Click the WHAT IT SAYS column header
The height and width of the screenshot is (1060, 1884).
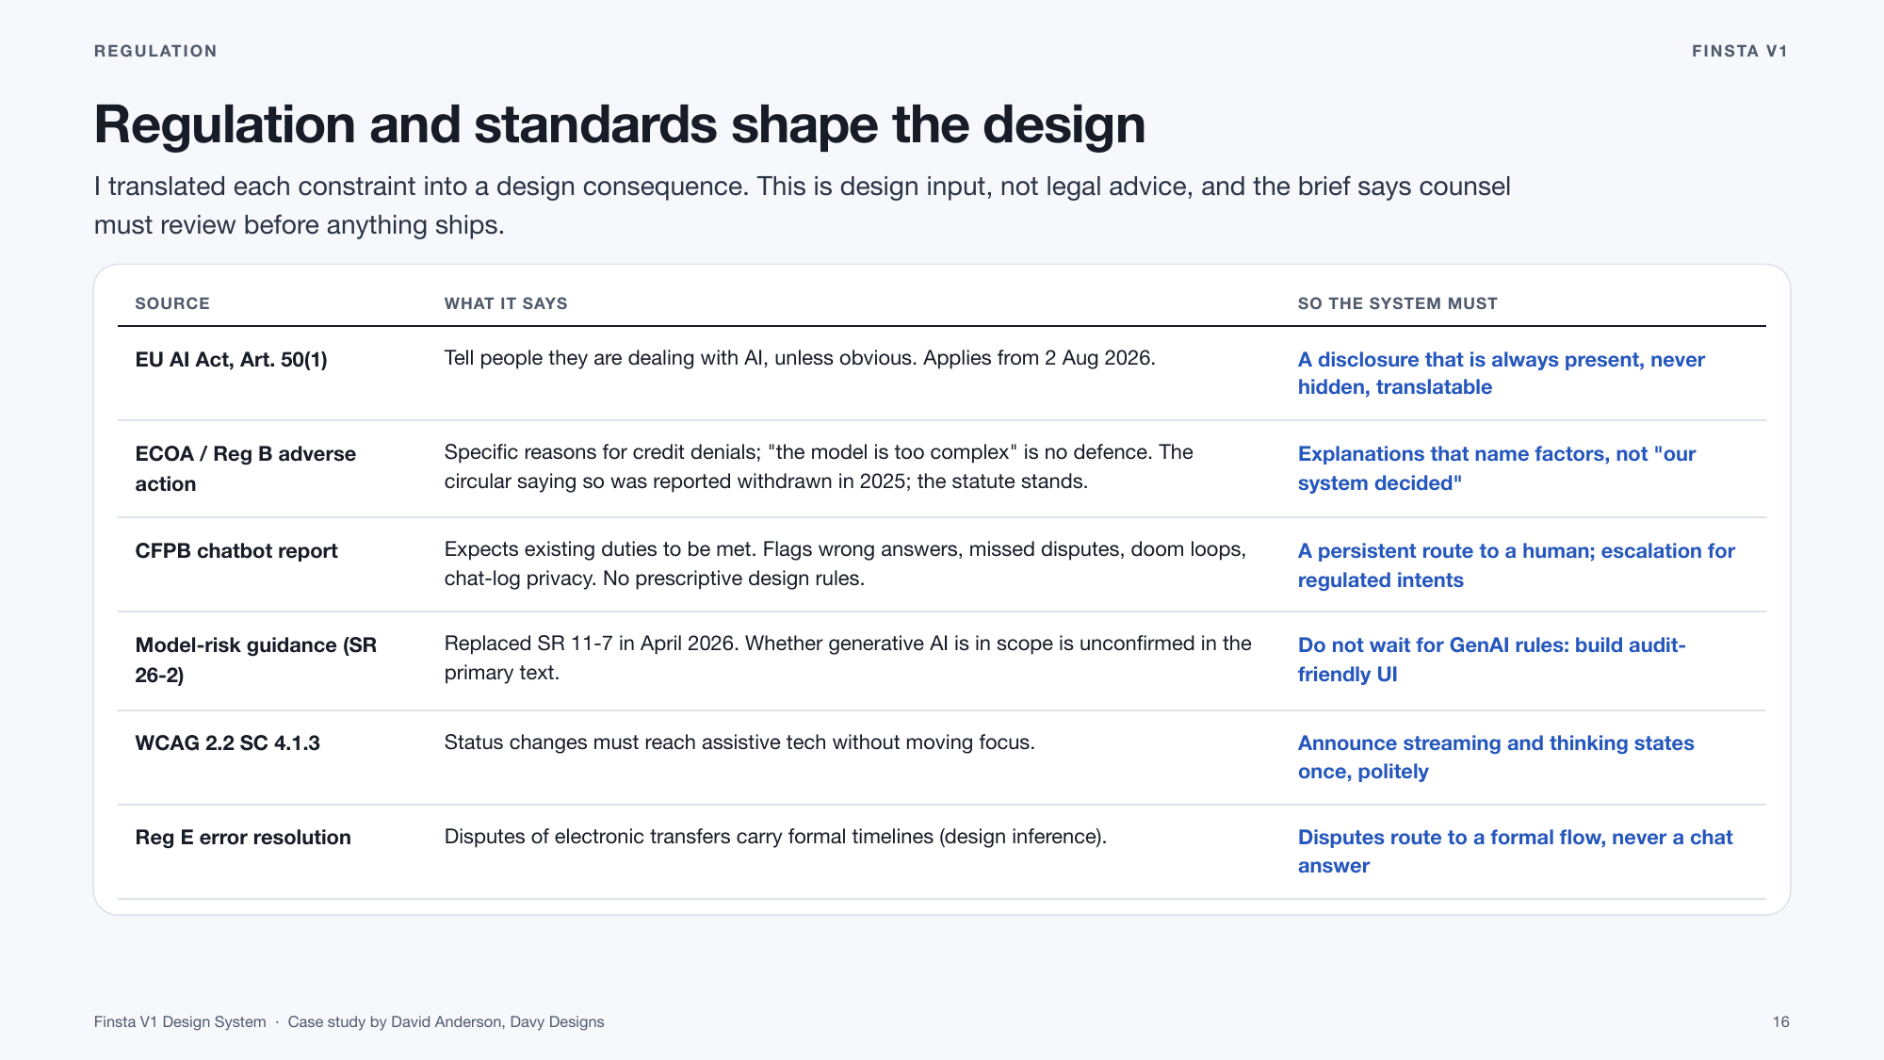pyautogui.click(x=506, y=303)
